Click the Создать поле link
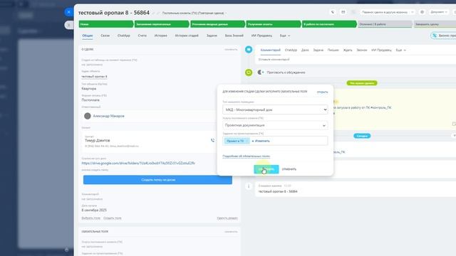The width and height of the screenshot is (456, 256). click(x=113, y=218)
